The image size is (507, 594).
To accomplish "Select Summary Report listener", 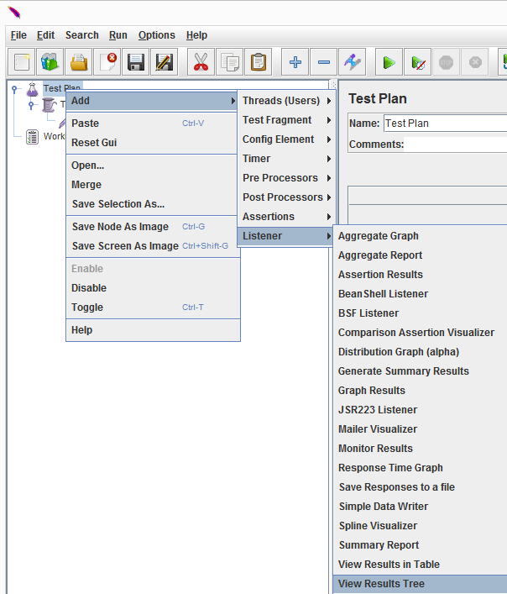I will (x=420, y=545).
